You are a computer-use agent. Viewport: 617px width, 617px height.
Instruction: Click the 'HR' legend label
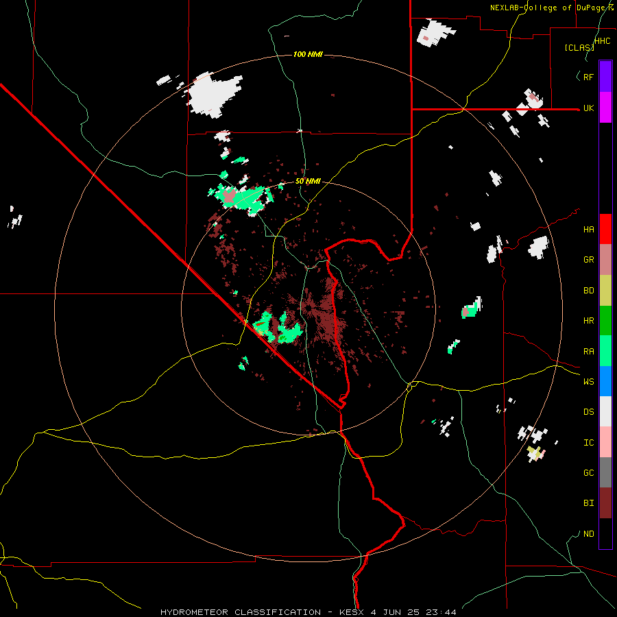(588, 321)
